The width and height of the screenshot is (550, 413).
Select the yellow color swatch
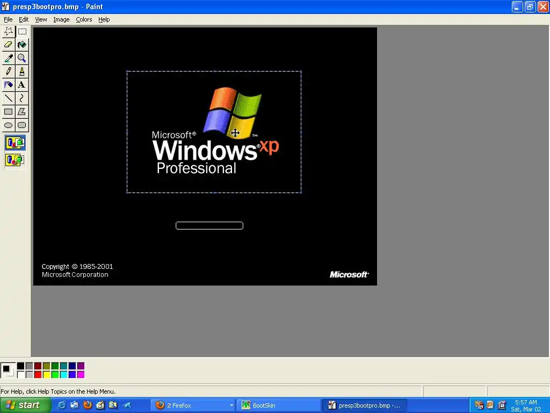point(47,375)
